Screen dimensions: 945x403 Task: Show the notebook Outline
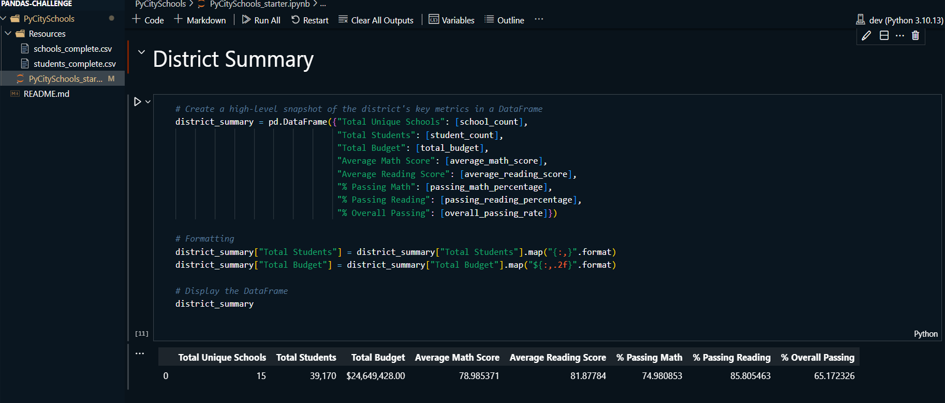pyautogui.click(x=504, y=20)
